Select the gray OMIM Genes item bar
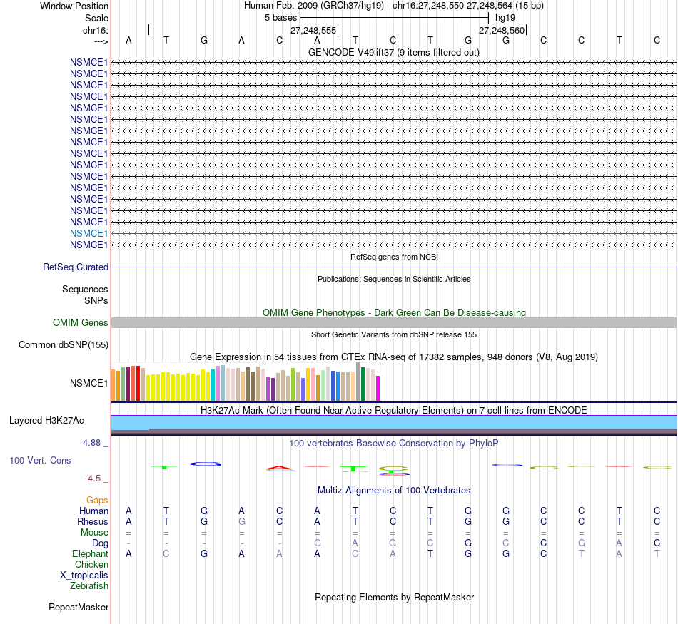The height and width of the screenshot is (624, 678). click(x=394, y=323)
